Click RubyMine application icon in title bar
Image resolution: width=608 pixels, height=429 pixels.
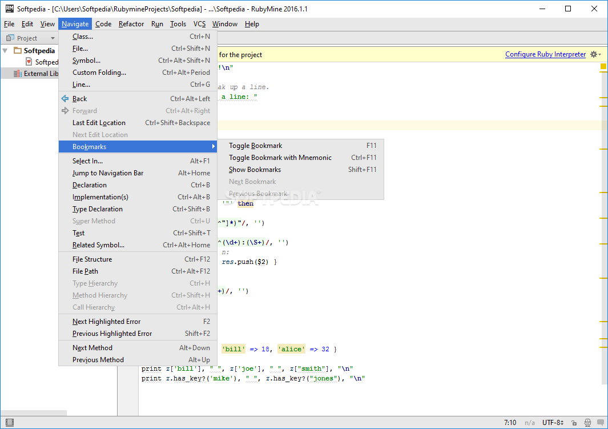coord(9,9)
